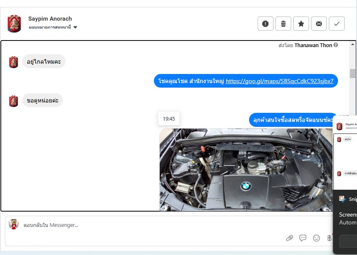Click the 19:45 timestamp tooltip

tap(169, 119)
